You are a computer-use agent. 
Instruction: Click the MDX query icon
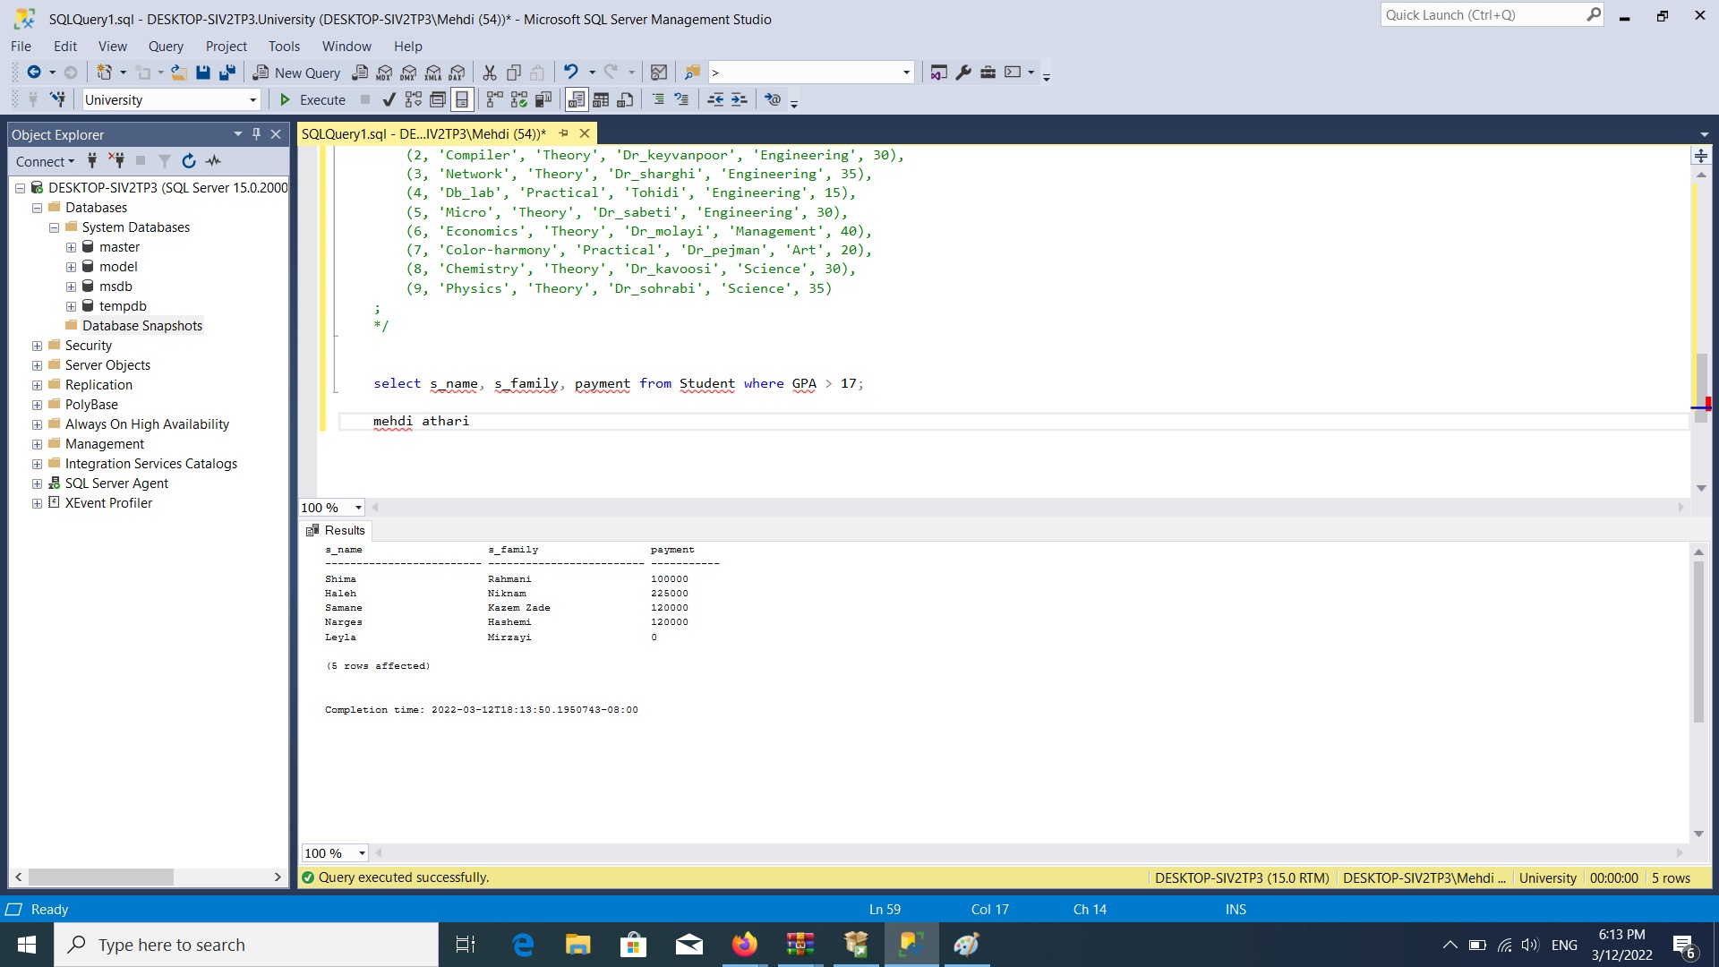pyautogui.click(x=384, y=73)
